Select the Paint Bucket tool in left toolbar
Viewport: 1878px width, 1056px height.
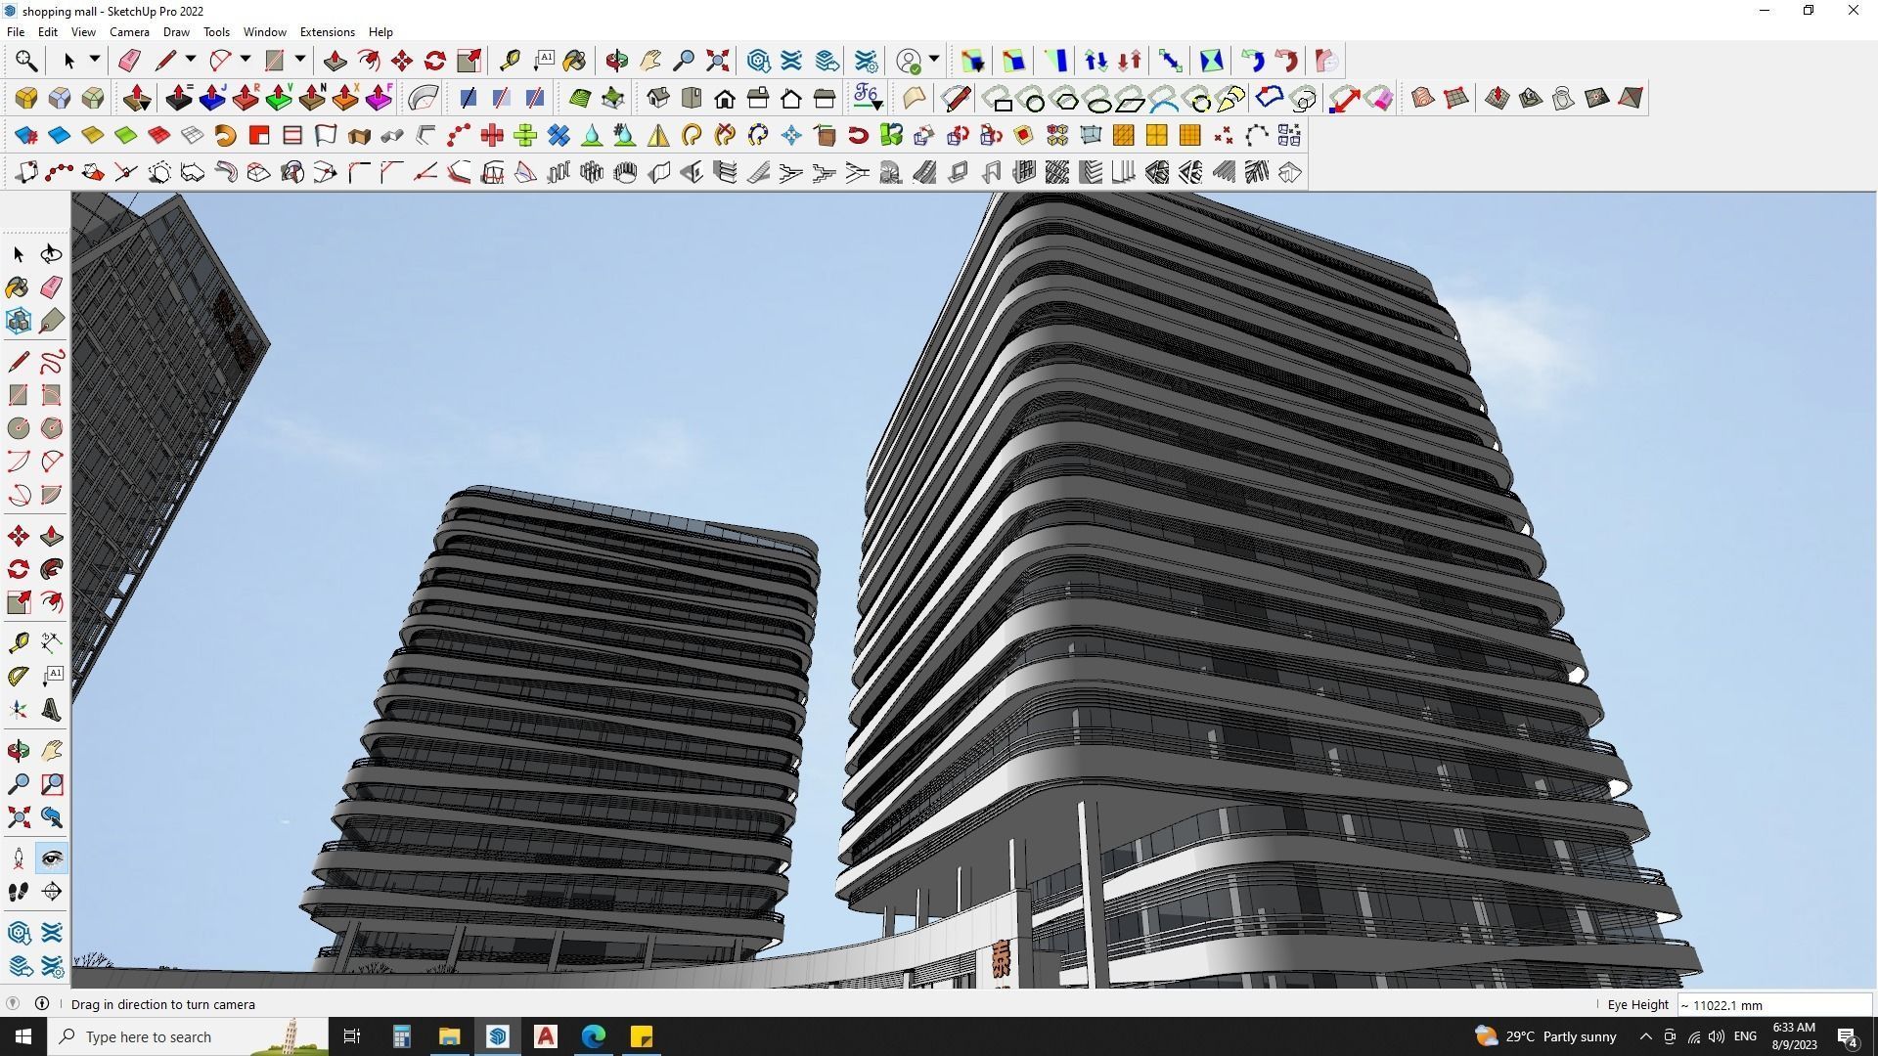(18, 286)
